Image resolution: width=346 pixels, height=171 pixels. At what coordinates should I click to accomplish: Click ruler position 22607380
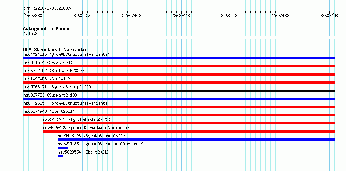tap(33, 16)
